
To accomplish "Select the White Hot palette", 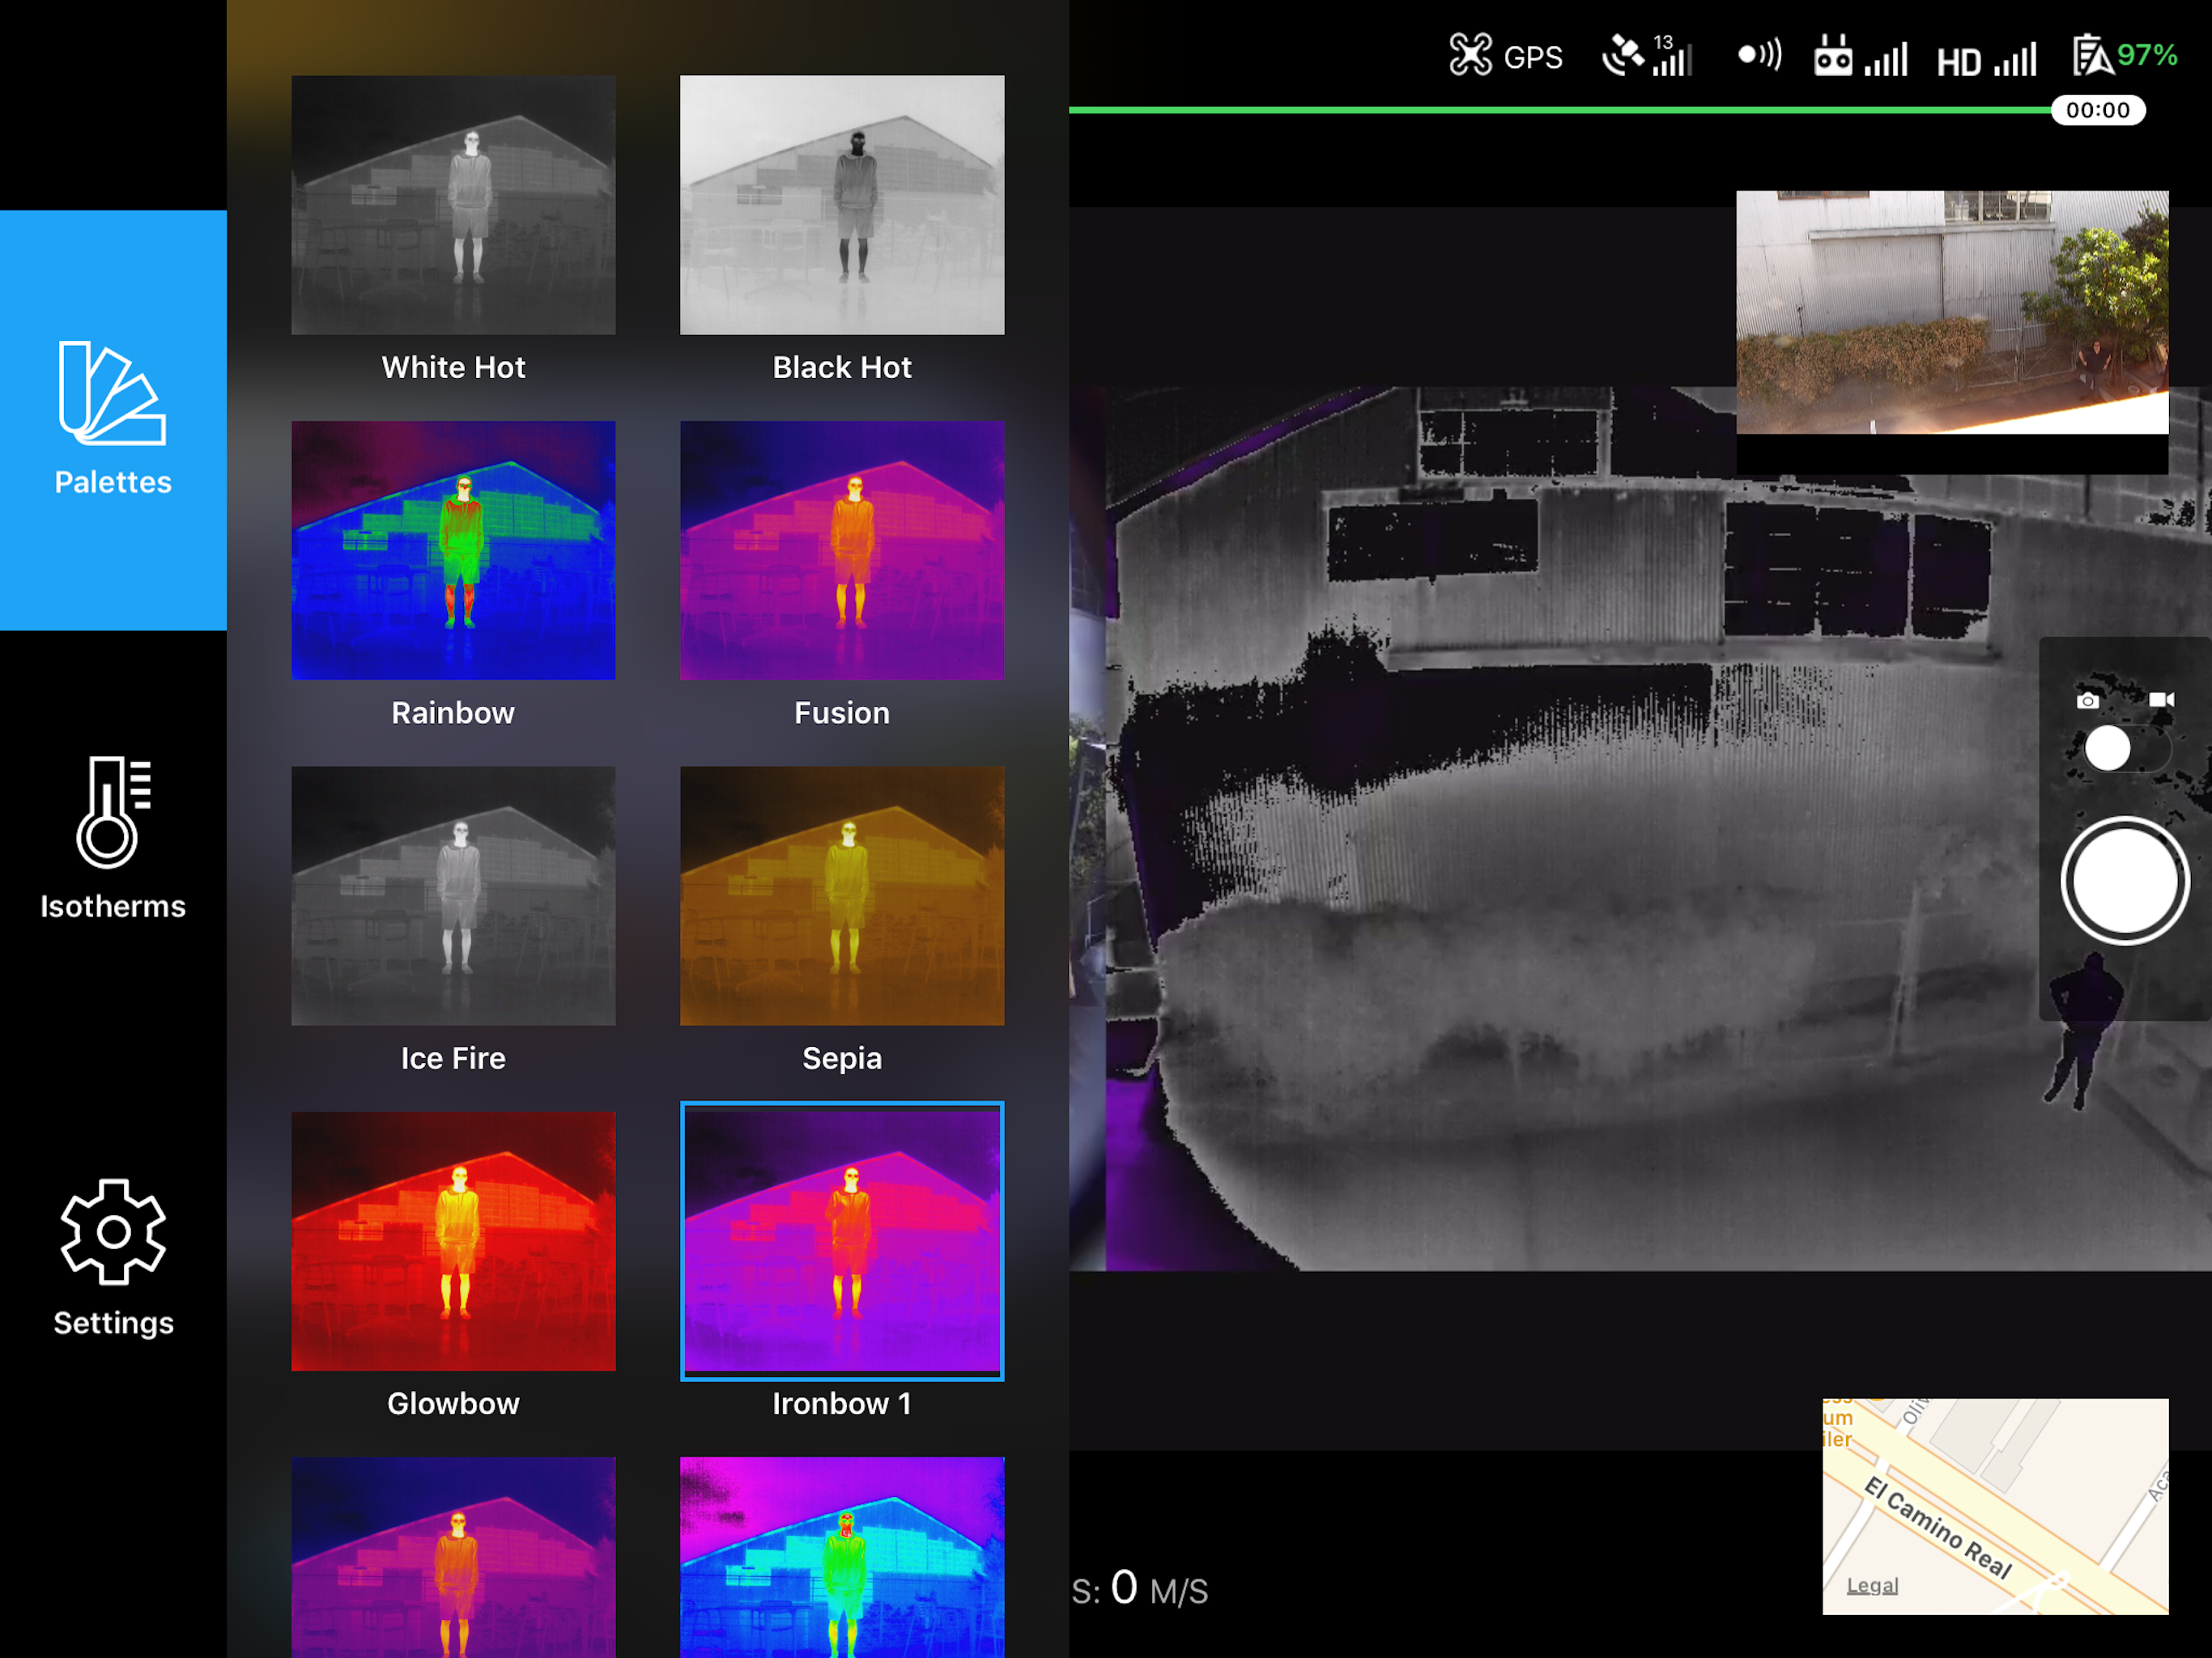I will click(453, 205).
